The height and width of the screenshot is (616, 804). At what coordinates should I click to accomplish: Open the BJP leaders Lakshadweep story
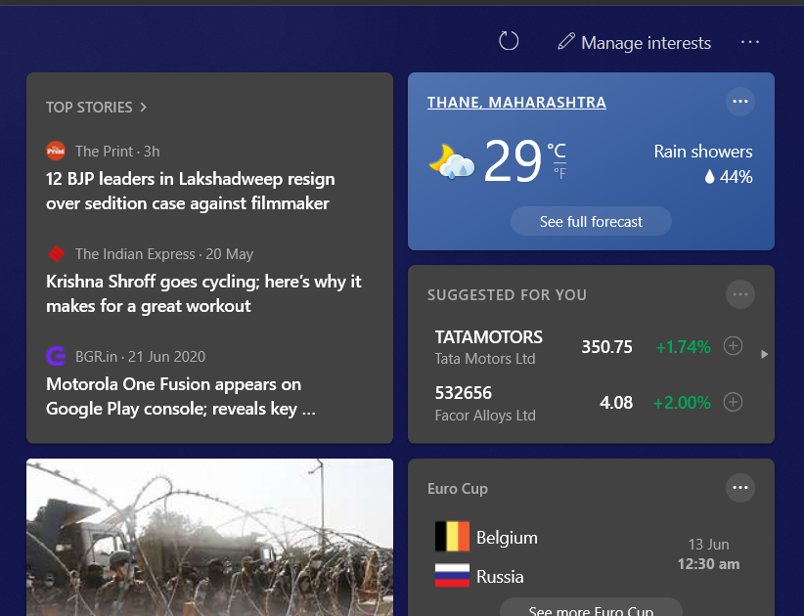(x=190, y=192)
